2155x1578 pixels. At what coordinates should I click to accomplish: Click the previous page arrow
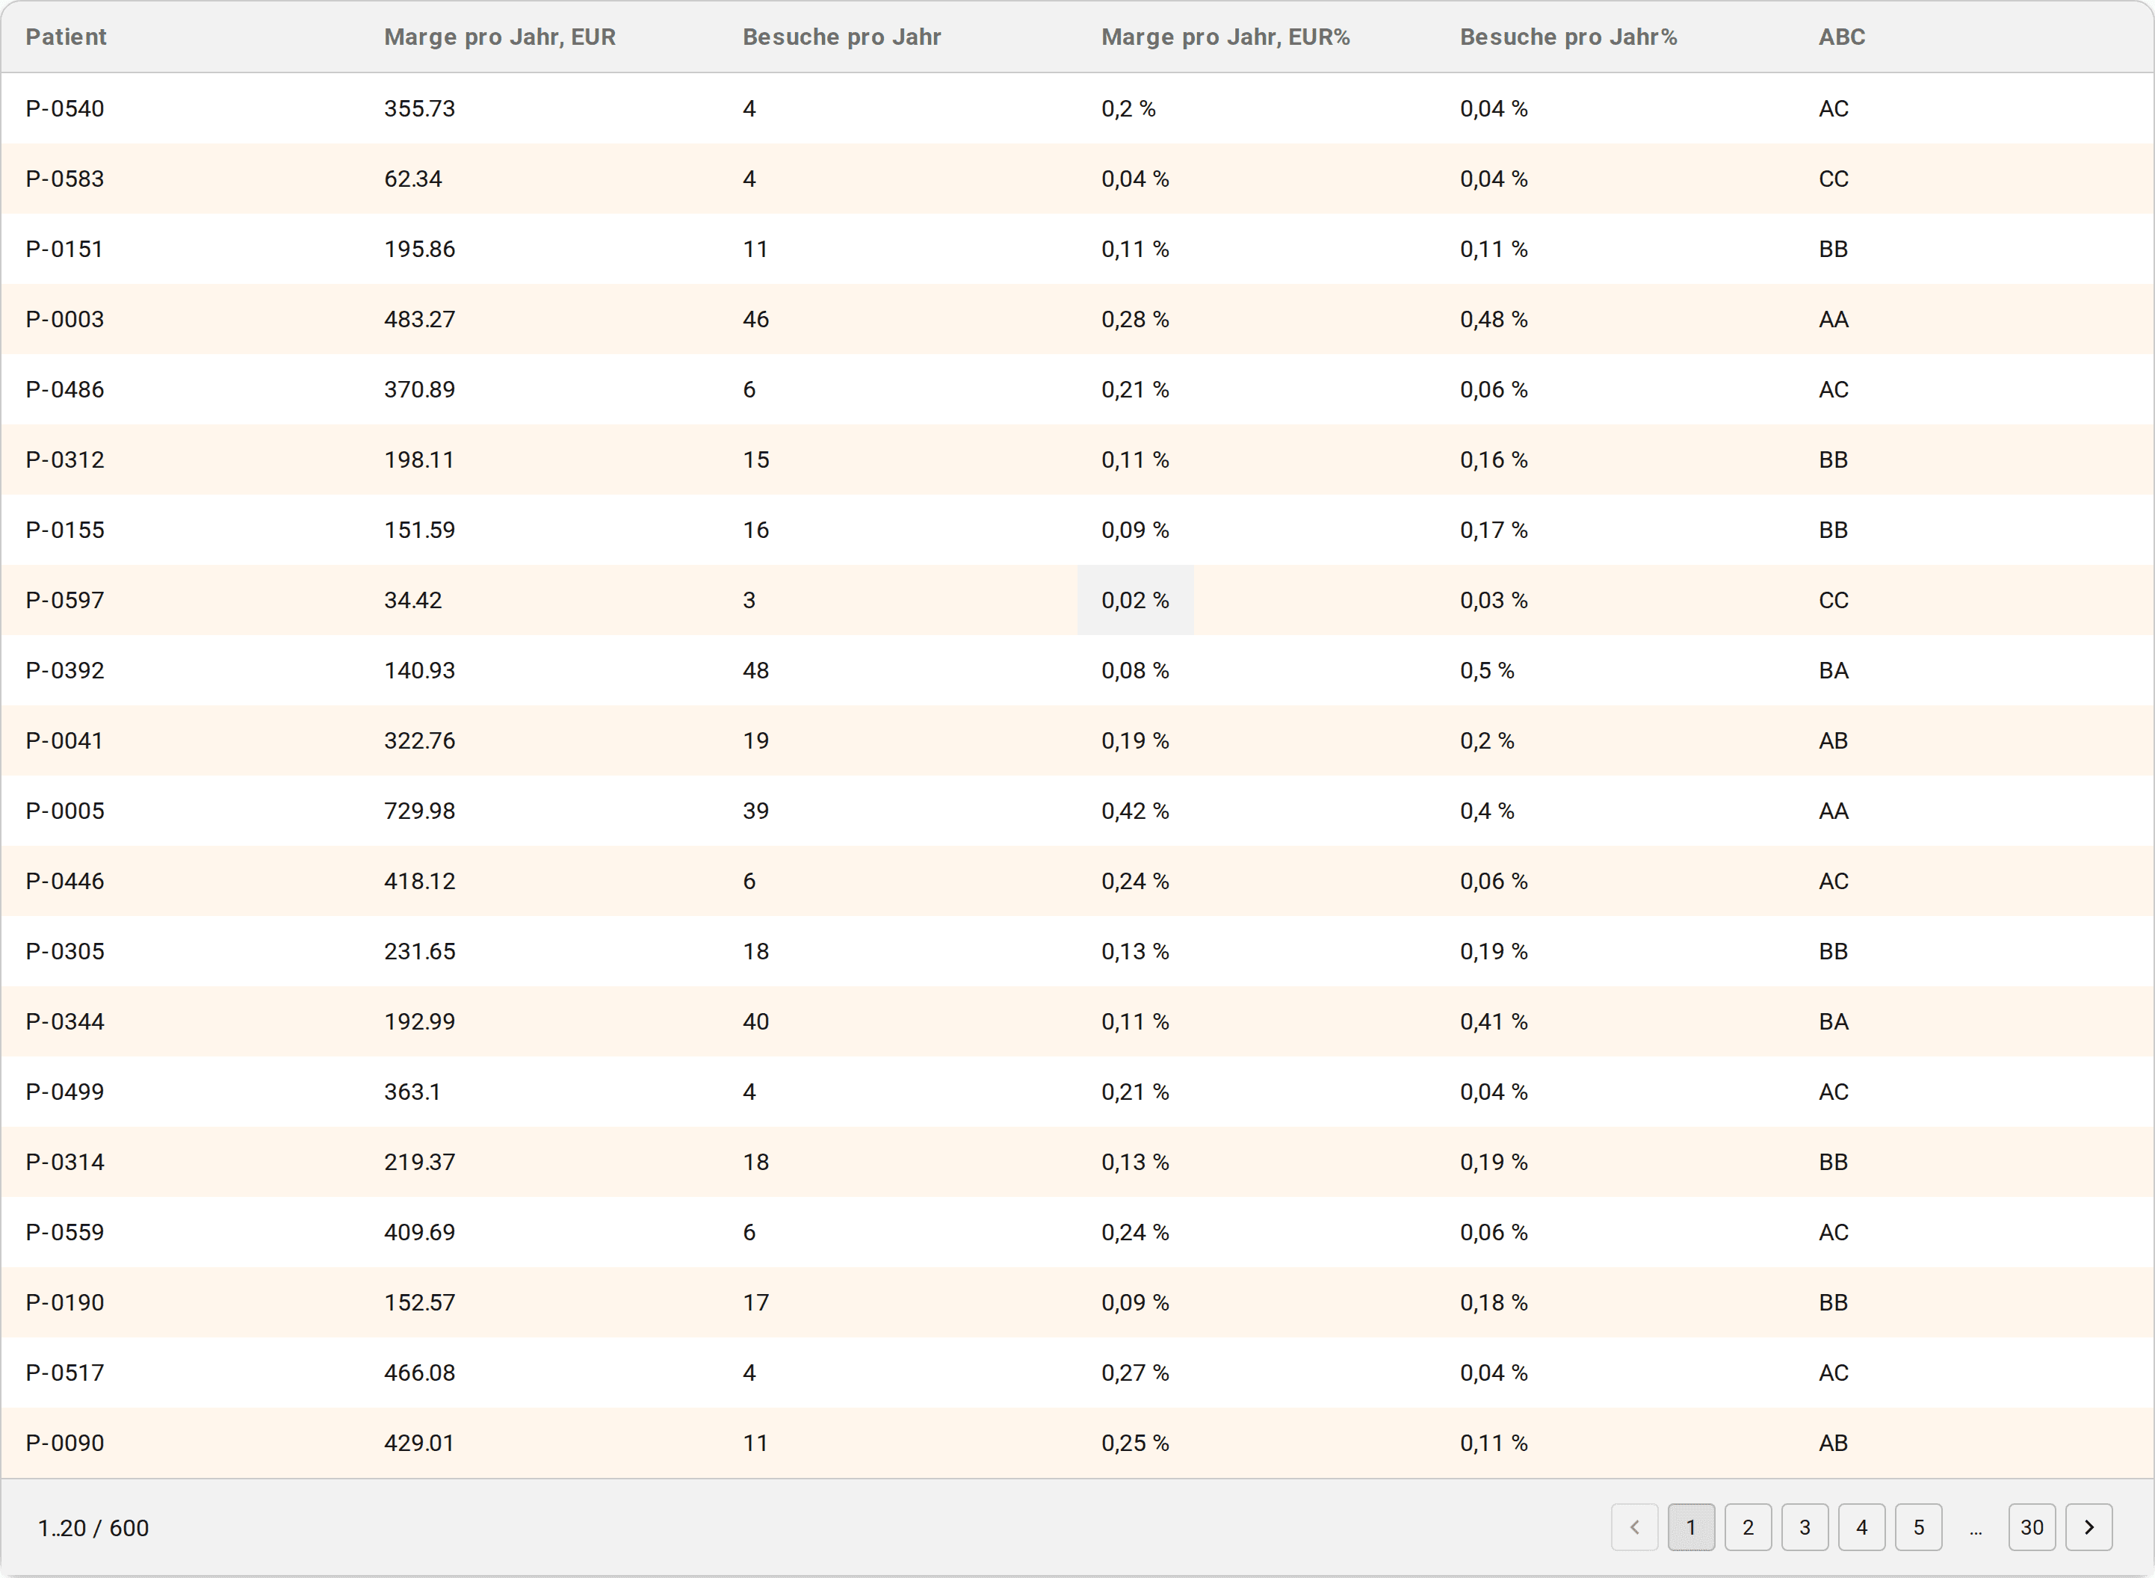[1634, 1527]
